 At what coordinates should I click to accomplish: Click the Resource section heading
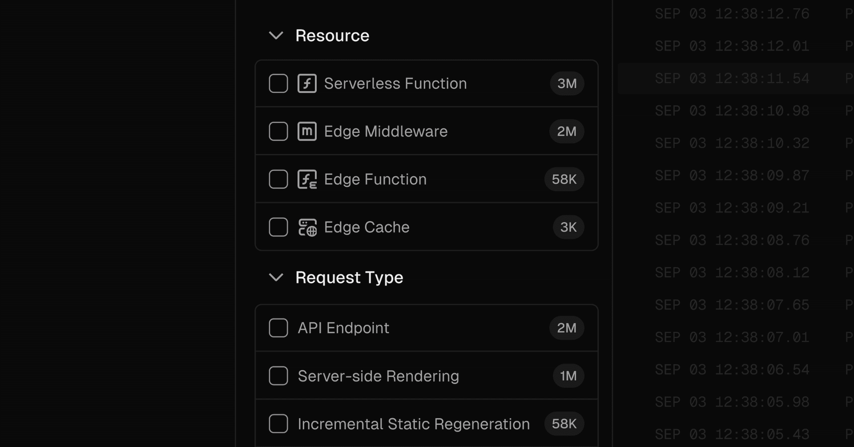332,36
